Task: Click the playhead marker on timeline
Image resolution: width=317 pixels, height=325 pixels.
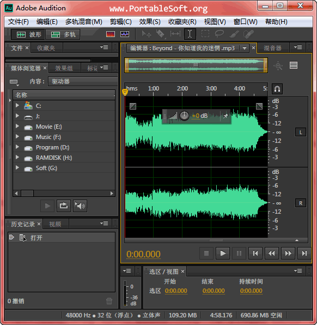Action: coord(125,92)
